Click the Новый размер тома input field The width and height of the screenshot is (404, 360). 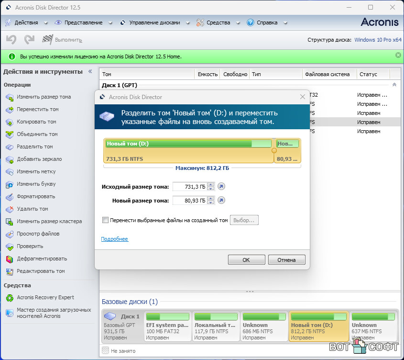click(x=189, y=201)
